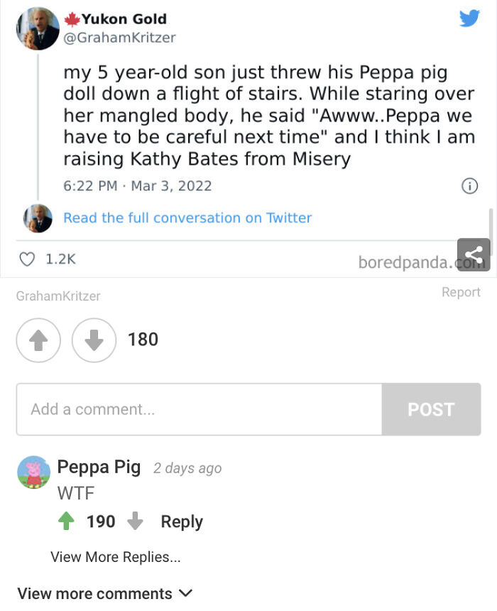The width and height of the screenshot is (497, 611).
Task: Open tweet timestamp Mar 3, 2022
Action: 137,186
